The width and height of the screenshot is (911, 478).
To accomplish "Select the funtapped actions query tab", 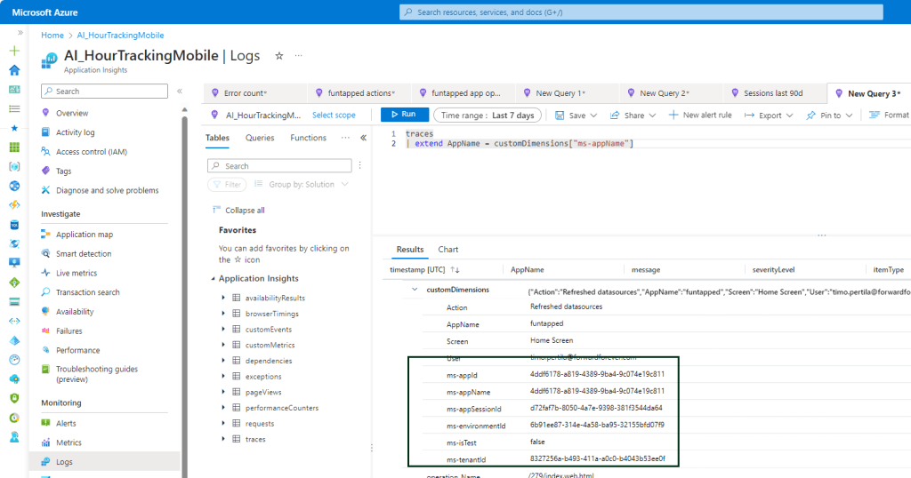I will (x=355, y=93).
